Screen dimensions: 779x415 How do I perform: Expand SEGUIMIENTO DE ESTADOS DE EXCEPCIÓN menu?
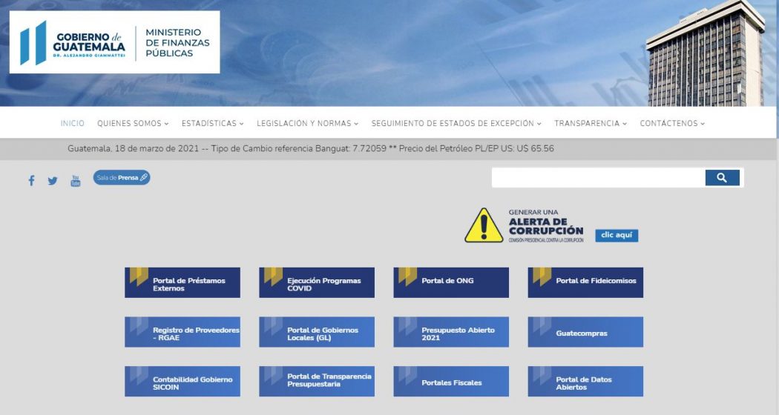click(x=456, y=123)
